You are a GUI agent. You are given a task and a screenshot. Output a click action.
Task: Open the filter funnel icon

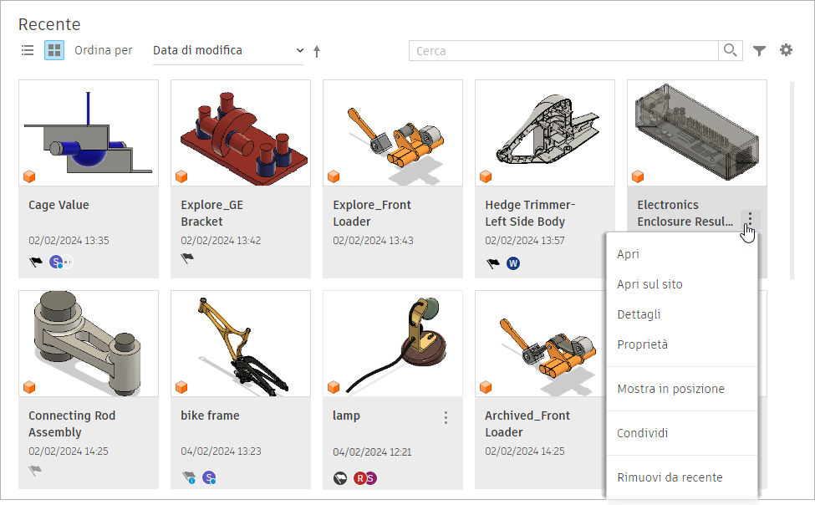tap(759, 51)
